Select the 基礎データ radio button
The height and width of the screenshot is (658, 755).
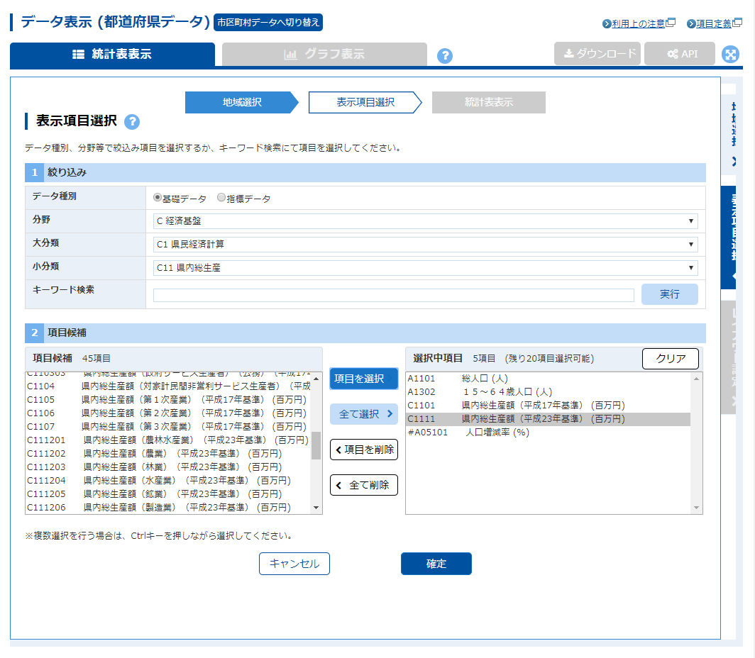point(158,199)
